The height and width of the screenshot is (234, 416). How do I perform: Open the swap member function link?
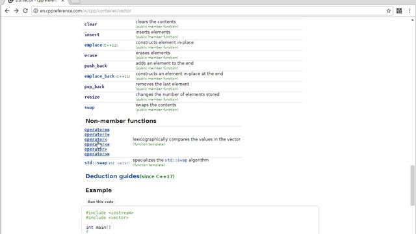coord(89,107)
